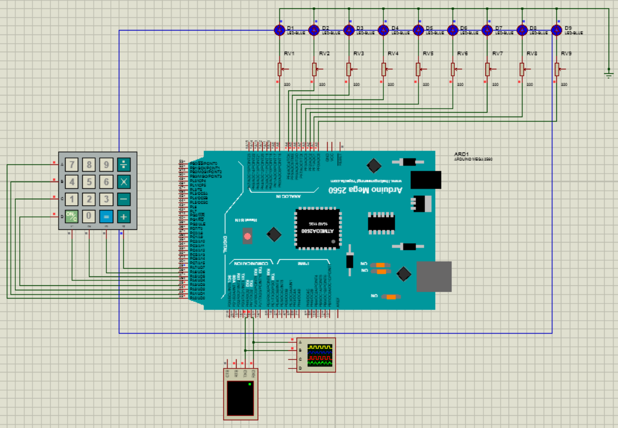Click the 4 key on the keypad
618x428 pixels.
[72, 182]
